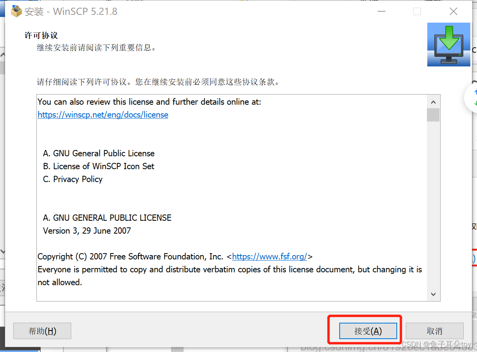Accept the license with the 接受(A) button
The image size is (477, 352).
tap(368, 331)
